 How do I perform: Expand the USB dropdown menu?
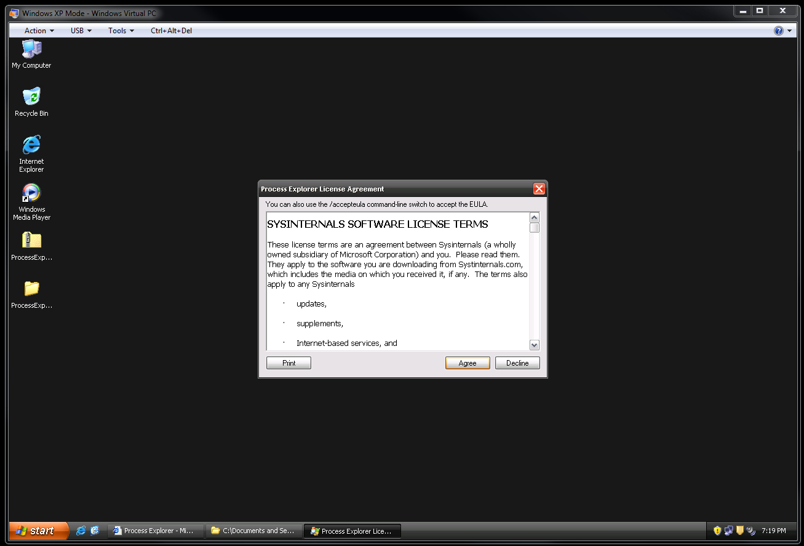click(81, 31)
